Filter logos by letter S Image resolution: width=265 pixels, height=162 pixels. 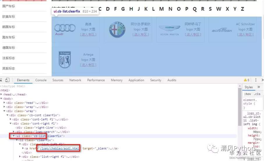[210, 9]
